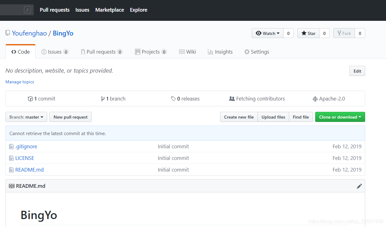Viewport: 386px width, 227px height.
Task: Click the fork count showing 0
Action: click(x=360, y=33)
